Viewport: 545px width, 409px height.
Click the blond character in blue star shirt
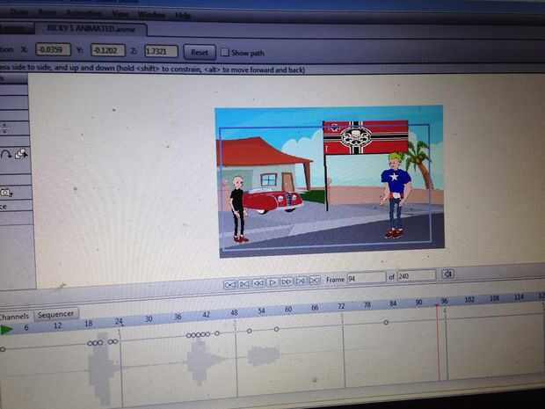[x=396, y=195]
